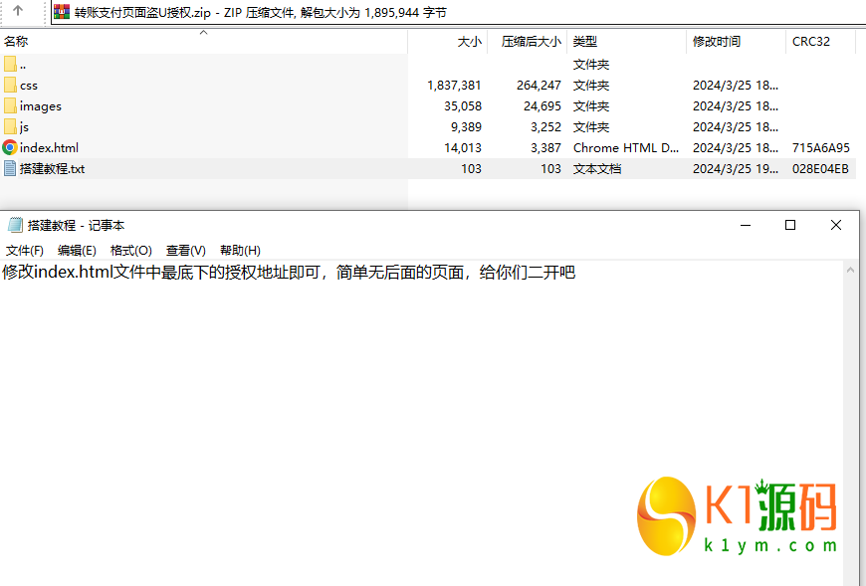Click the Notepad scrollbar up arrow
Image resolution: width=866 pixels, height=586 pixels.
(x=850, y=270)
